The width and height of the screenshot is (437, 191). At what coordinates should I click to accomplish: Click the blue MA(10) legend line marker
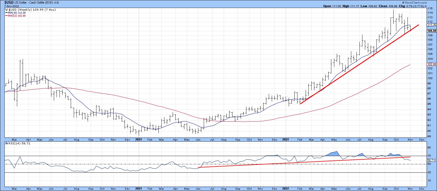[6, 13]
